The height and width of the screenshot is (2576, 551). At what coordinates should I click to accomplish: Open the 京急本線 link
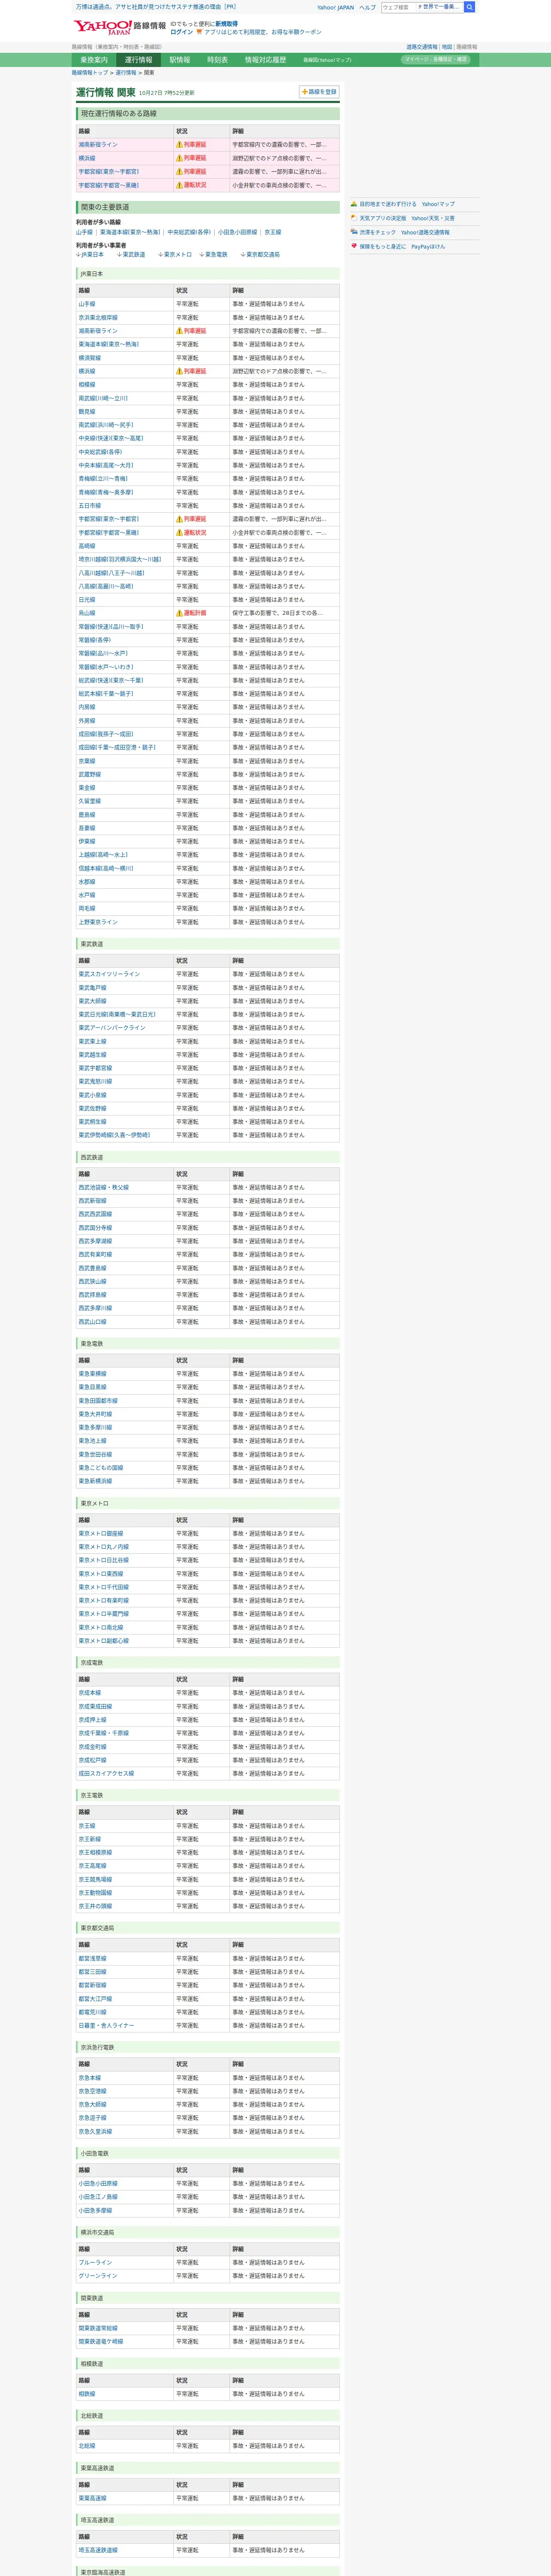90,2078
